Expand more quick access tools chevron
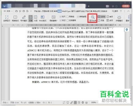Image resolution: width=133 pixels, height=106 pixels. [31, 11]
